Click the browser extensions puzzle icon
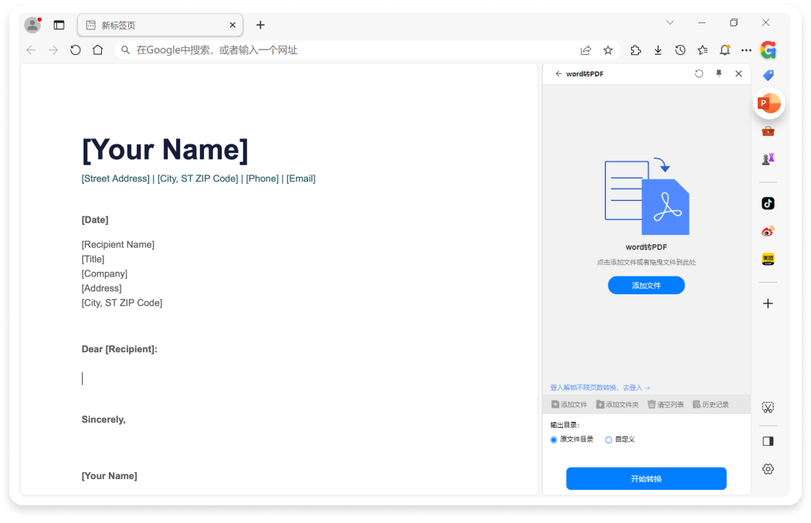Image resolution: width=811 pixels, height=523 pixels. [636, 50]
